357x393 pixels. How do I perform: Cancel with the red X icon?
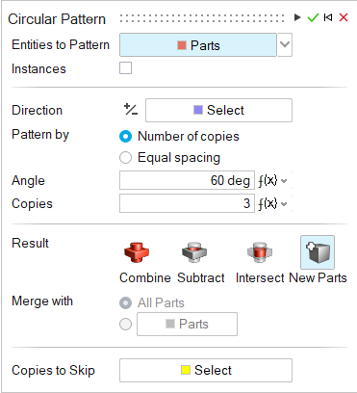344,17
